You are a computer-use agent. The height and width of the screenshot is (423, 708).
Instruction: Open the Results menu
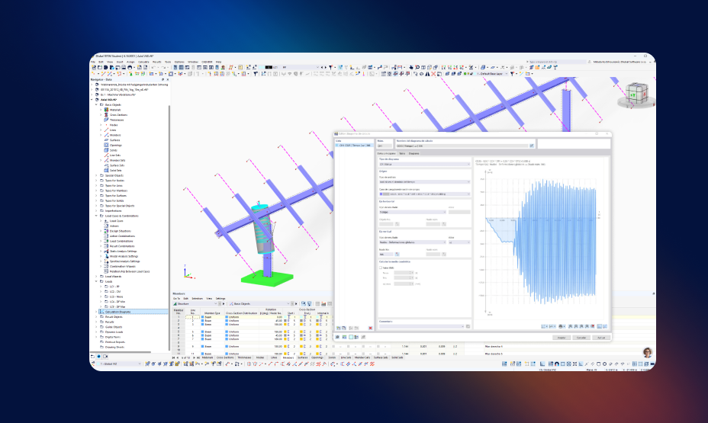click(156, 62)
